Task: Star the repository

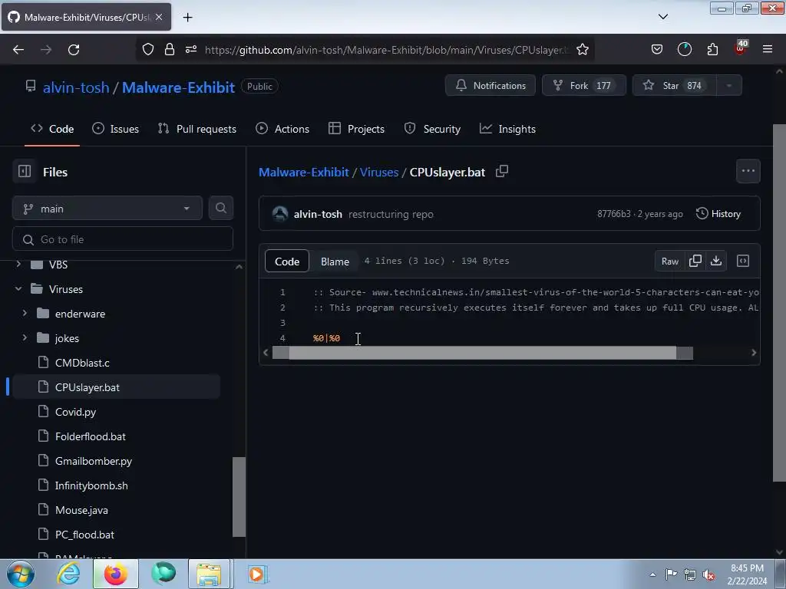Action: pyautogui.click(x=675, y=86)
